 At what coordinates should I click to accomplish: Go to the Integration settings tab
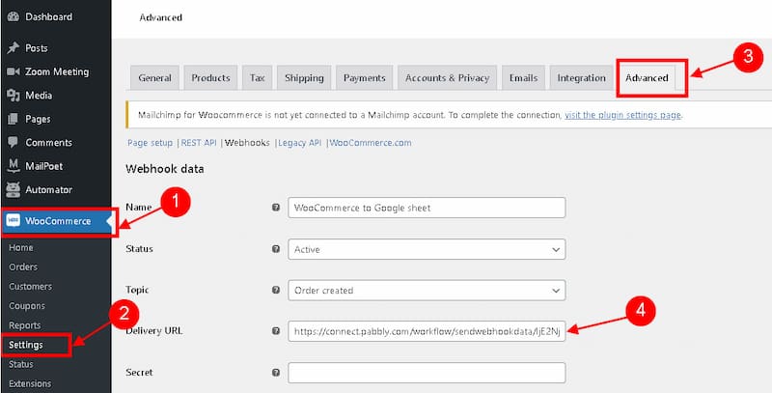[x=582, y=78]
